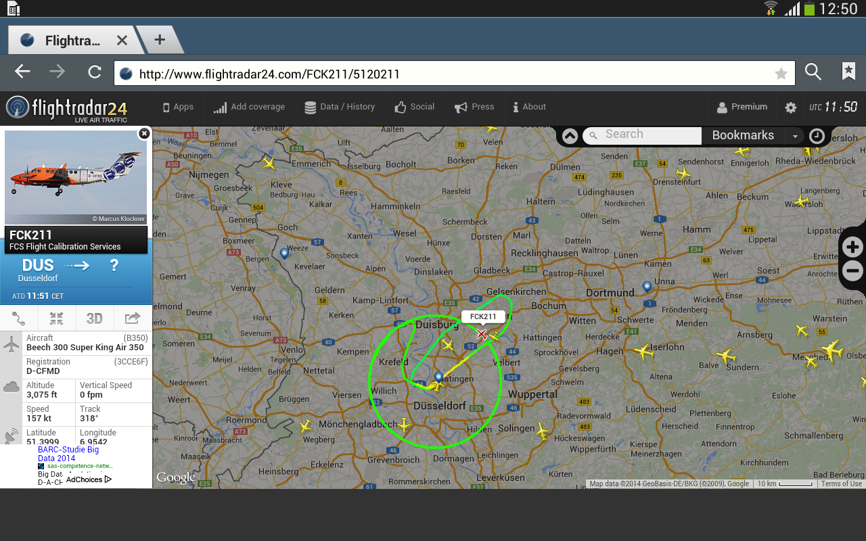Click the Premium account button
Screen dimensions: 866x541
pos(742,107)
